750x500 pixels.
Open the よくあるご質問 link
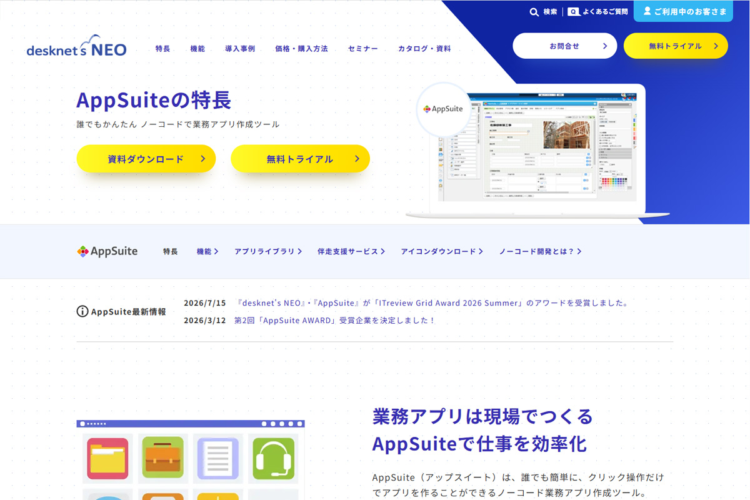[605, 12]
